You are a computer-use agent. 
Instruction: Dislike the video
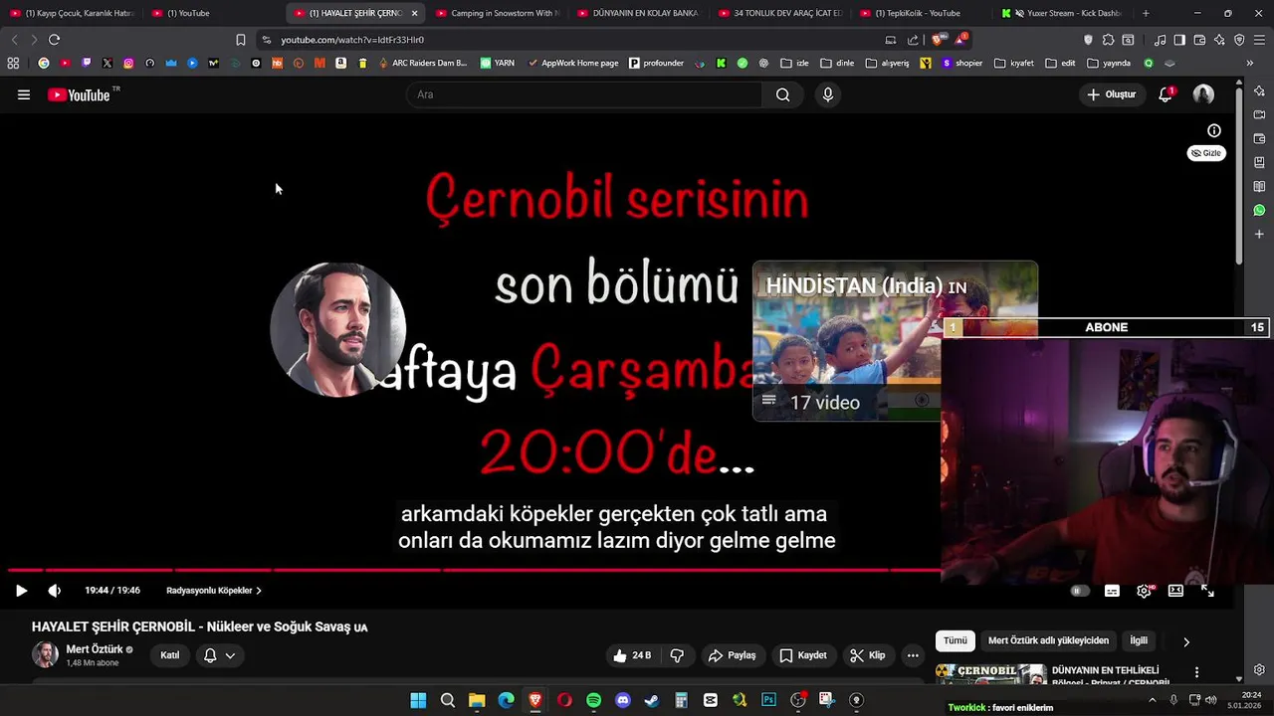[677, 655]
